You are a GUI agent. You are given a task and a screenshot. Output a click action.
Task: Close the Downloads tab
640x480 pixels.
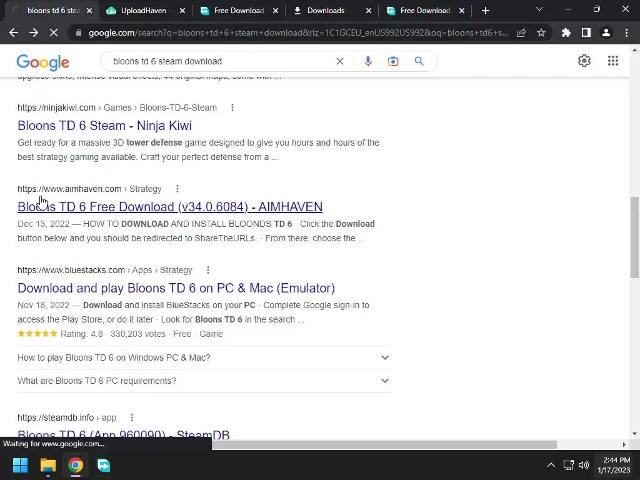[369, 11]
